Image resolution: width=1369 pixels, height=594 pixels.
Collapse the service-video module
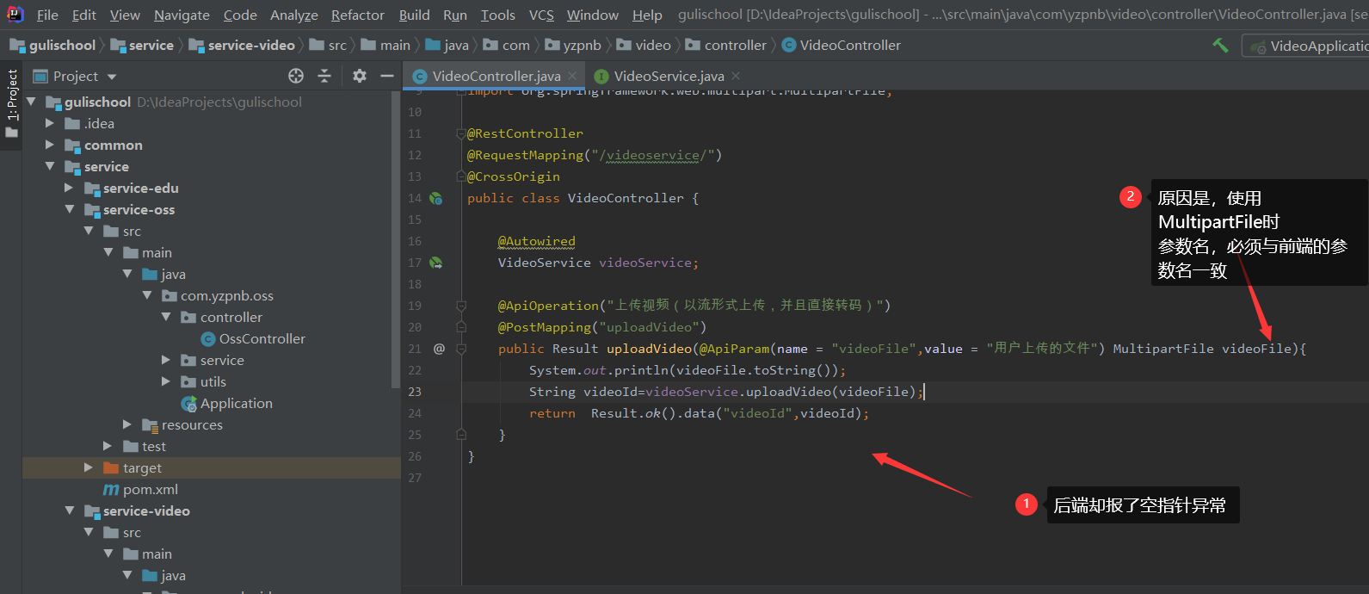pyautogui.click(x=69, y=510)
